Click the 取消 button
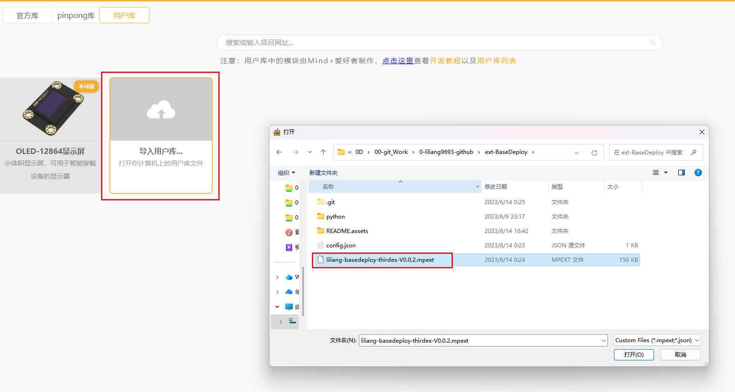The width and height of the screenshot is (735, 392). pyautogui.click(x=681, y=355)
